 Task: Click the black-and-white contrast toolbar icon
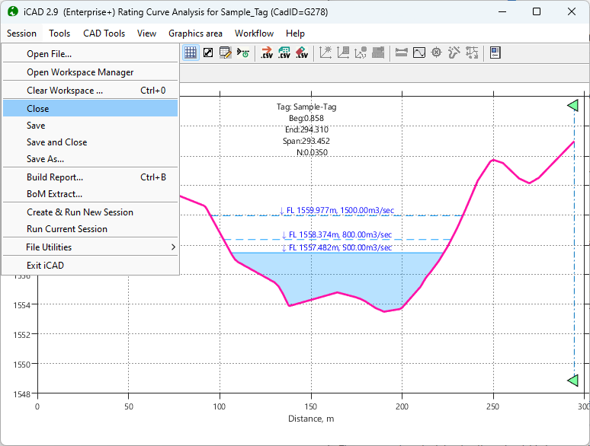tap(207, 53)
